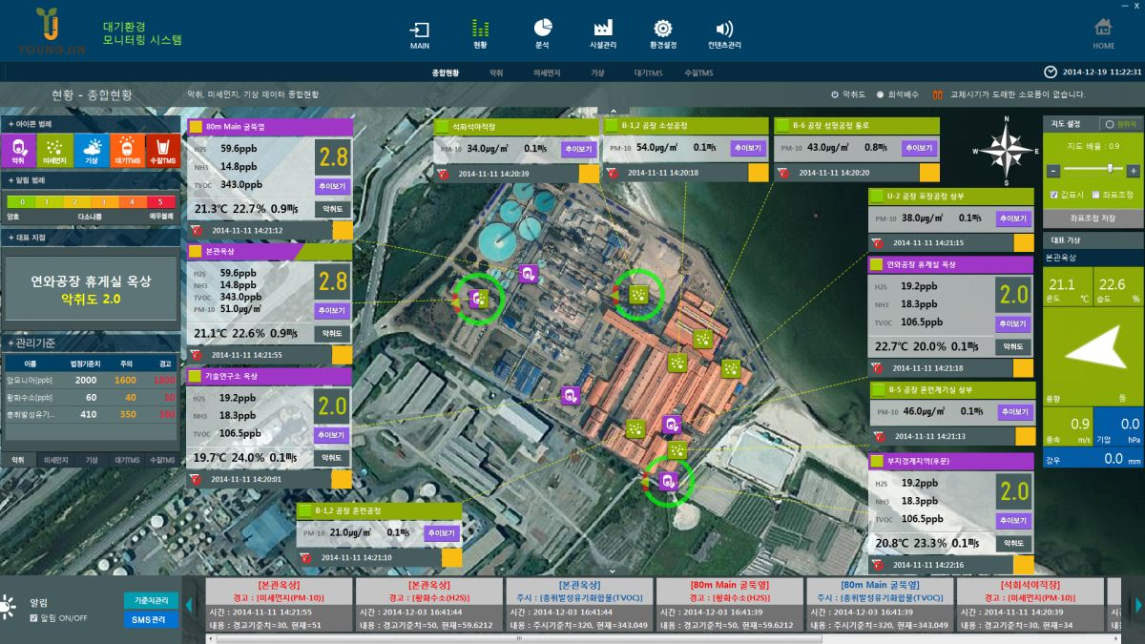1145x644 pixels.
Task: Select the 기상 weather legend icon
Action: click(92, 150)
